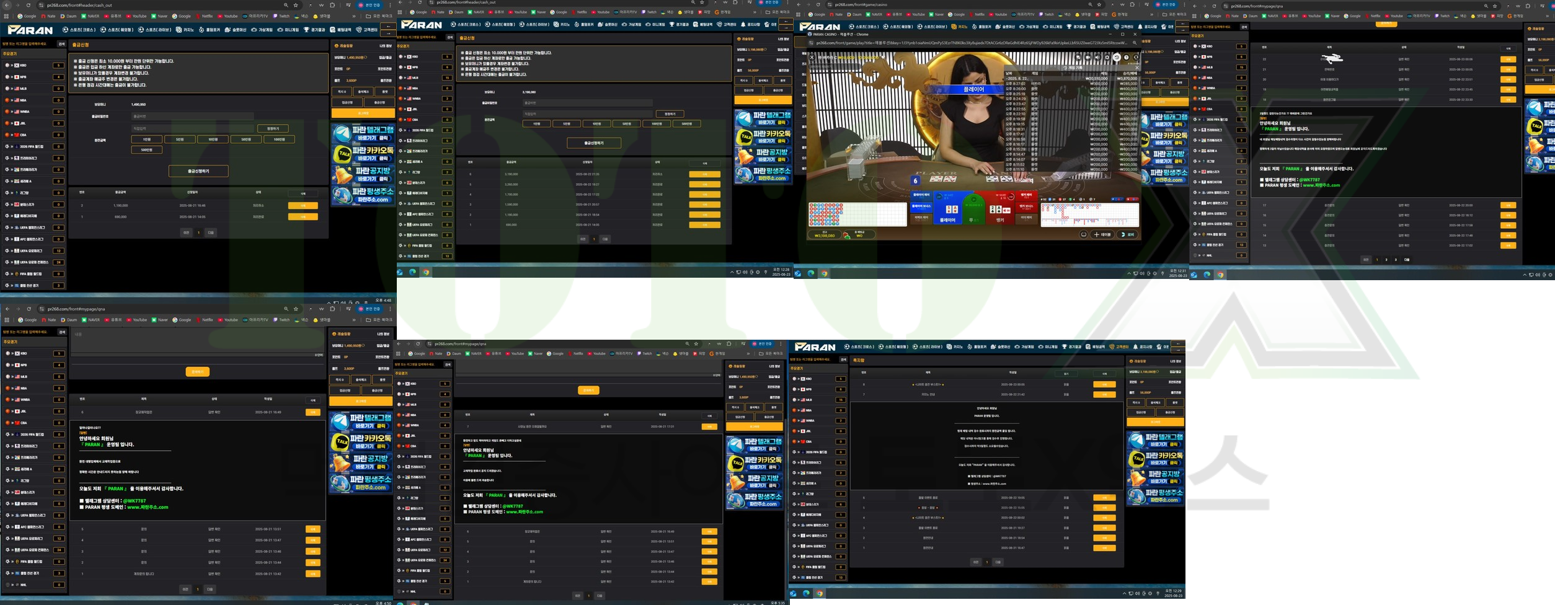Expand KBO league in 1,490,950 cash_out window
This screenshot has width=1555, height=605.
point(34,65)
